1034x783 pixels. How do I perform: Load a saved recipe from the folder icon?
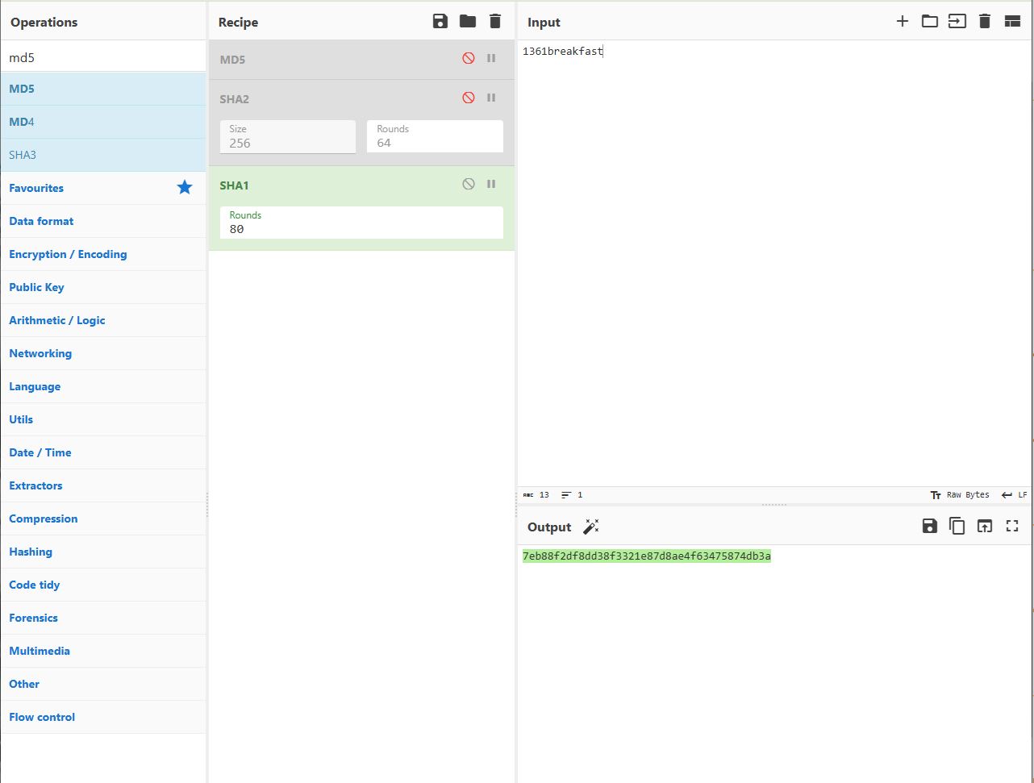(468, 21)
